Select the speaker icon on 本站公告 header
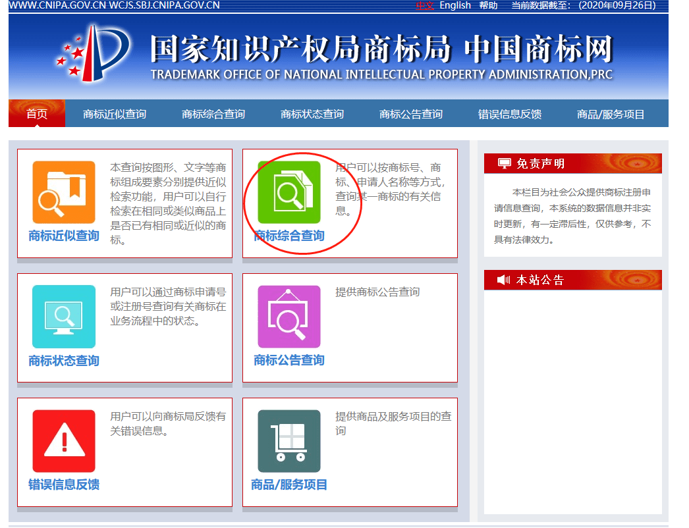Image resolution: width=689 pixels, height=528 pixels. pos(503,279)
